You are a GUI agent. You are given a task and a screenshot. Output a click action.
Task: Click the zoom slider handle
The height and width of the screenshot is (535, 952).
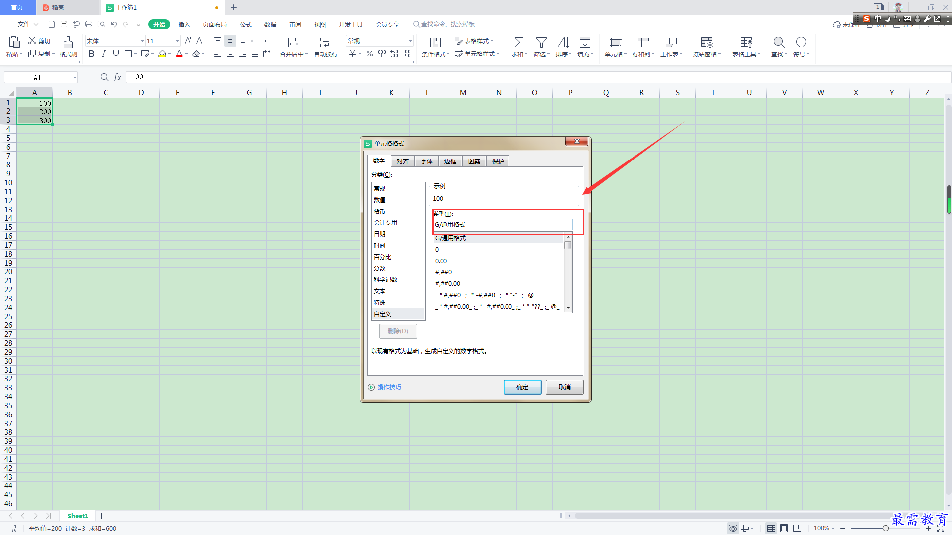click(885, 528)
